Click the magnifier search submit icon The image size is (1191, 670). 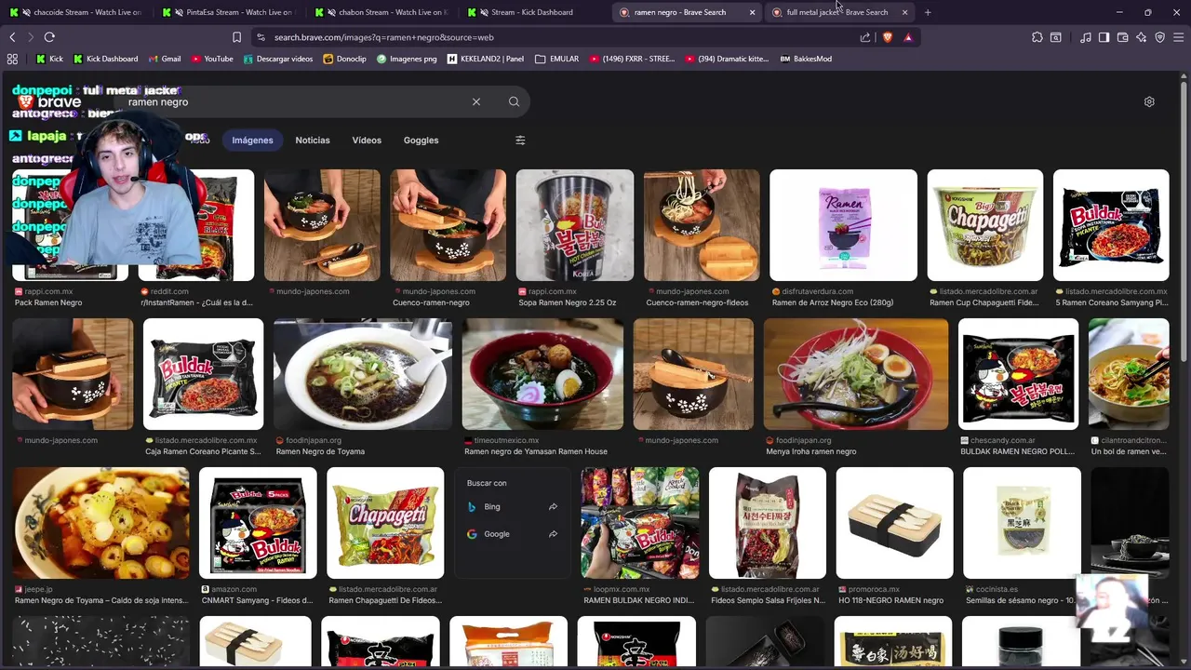[514, 101]
